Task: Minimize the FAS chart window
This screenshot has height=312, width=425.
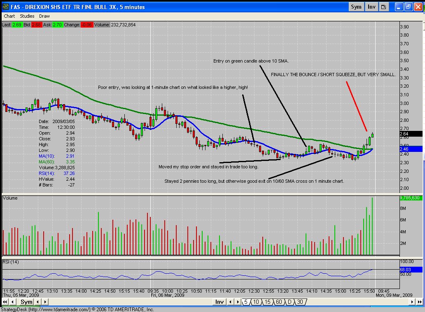Action: pos(399,7)
